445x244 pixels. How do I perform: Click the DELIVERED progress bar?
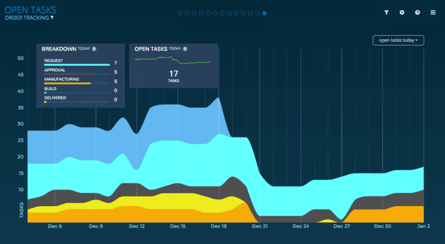point(77,102)
